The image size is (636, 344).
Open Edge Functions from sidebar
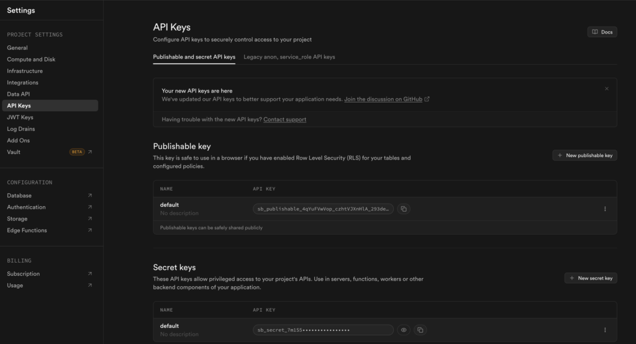tap(27, 230)
